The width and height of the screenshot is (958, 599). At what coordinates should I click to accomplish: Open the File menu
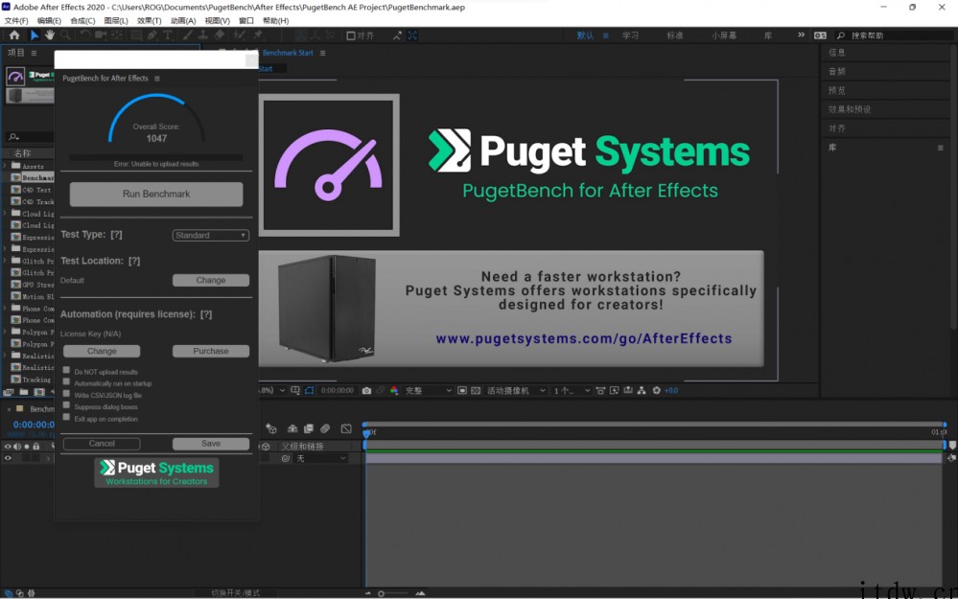point(16,21)
